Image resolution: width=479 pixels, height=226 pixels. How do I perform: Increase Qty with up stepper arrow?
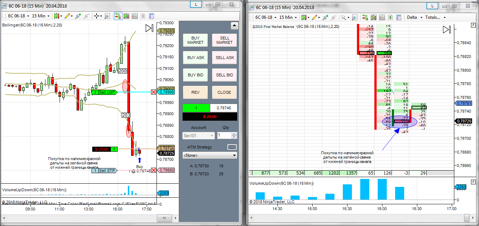(234, 134)
